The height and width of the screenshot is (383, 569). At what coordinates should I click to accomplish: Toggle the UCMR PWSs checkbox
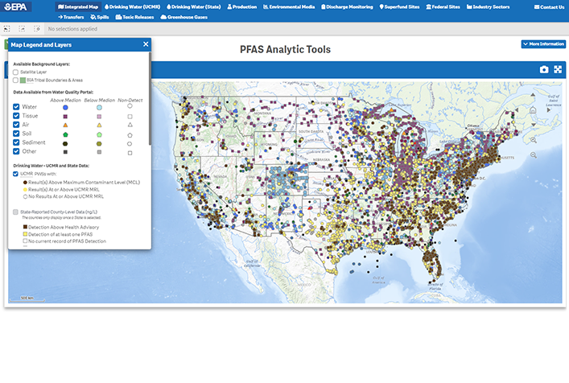coord(16,174)
